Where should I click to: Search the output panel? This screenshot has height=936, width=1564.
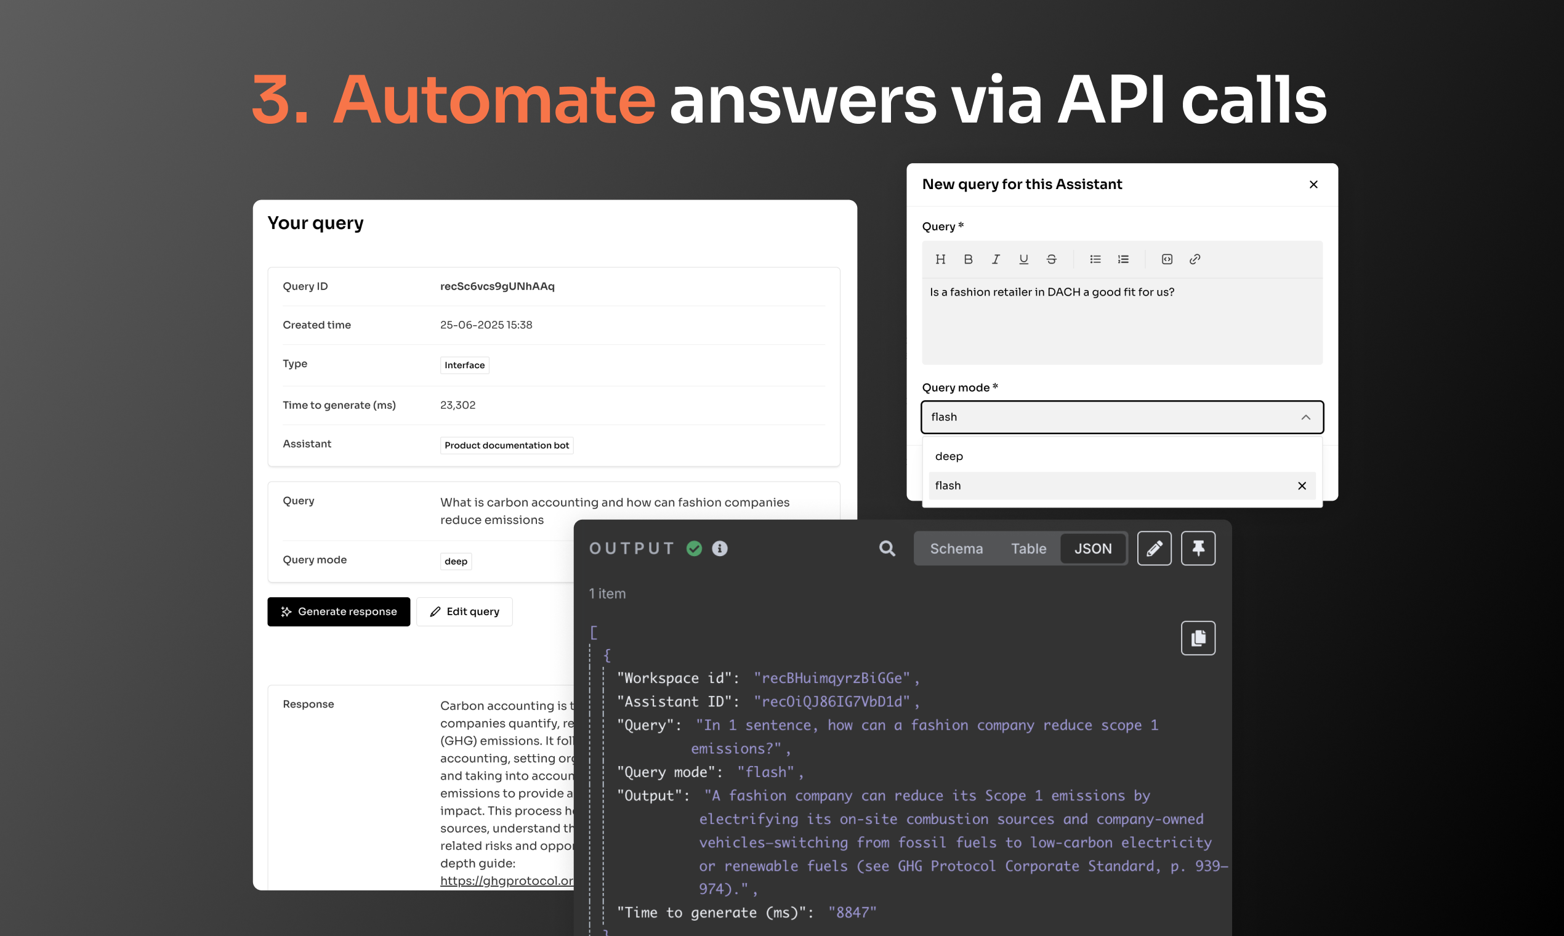coord(887,548)
